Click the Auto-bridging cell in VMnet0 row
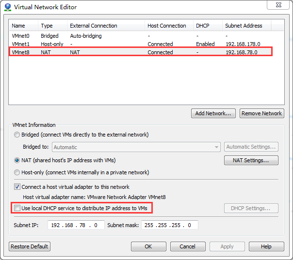 tap(86, 36)
